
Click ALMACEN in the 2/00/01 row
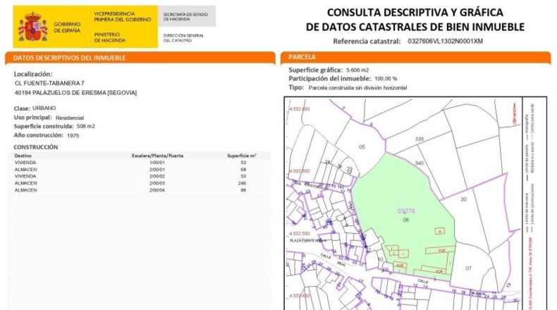25,170
